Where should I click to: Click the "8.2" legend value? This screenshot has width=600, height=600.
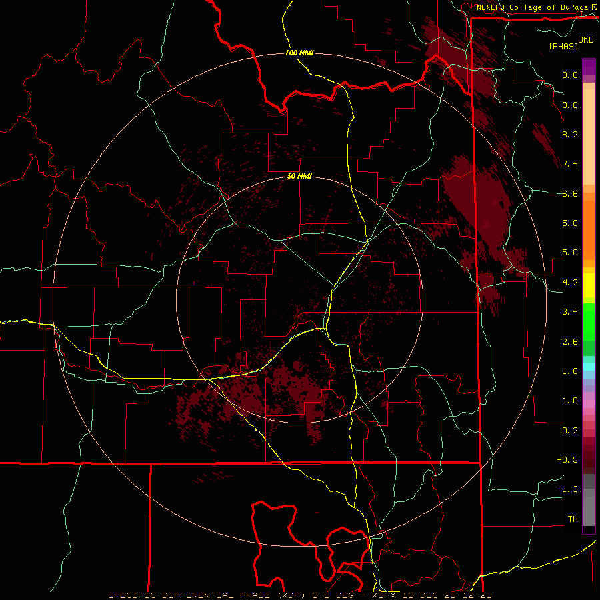tap(570, 134)
